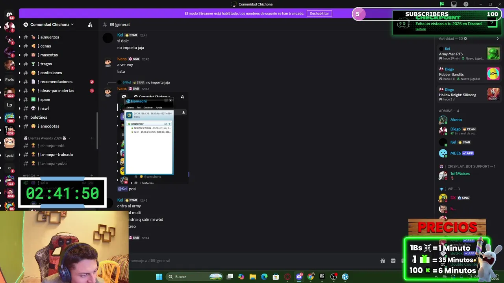Click the invite people icon beside server name
This screenshot has width=504, height=283.
pyautogui.click(x=90, y=24)
